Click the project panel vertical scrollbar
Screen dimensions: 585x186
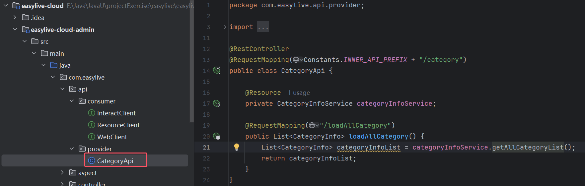coord(191,61)
